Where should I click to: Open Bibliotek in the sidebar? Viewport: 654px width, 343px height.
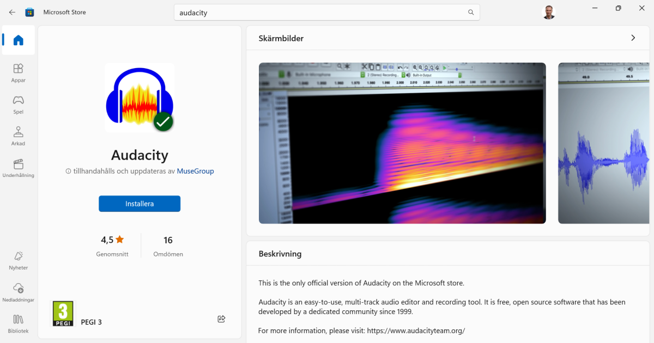tap(19, 323)
